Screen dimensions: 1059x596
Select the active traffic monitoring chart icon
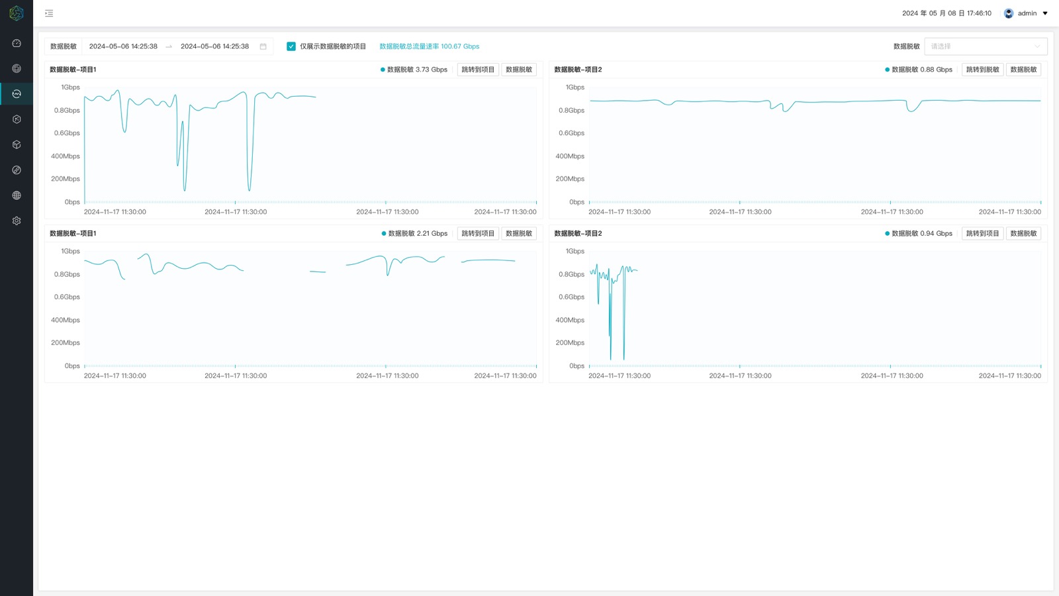(17, 94)
